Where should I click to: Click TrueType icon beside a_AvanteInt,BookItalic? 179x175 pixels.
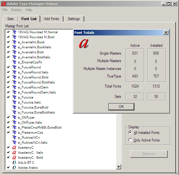click(14, 47)
